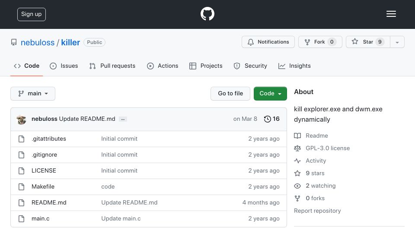Image resolution: width=415 pixels, height=233 pixels.
Task: Open the README.md file
Action: point(49,203)
